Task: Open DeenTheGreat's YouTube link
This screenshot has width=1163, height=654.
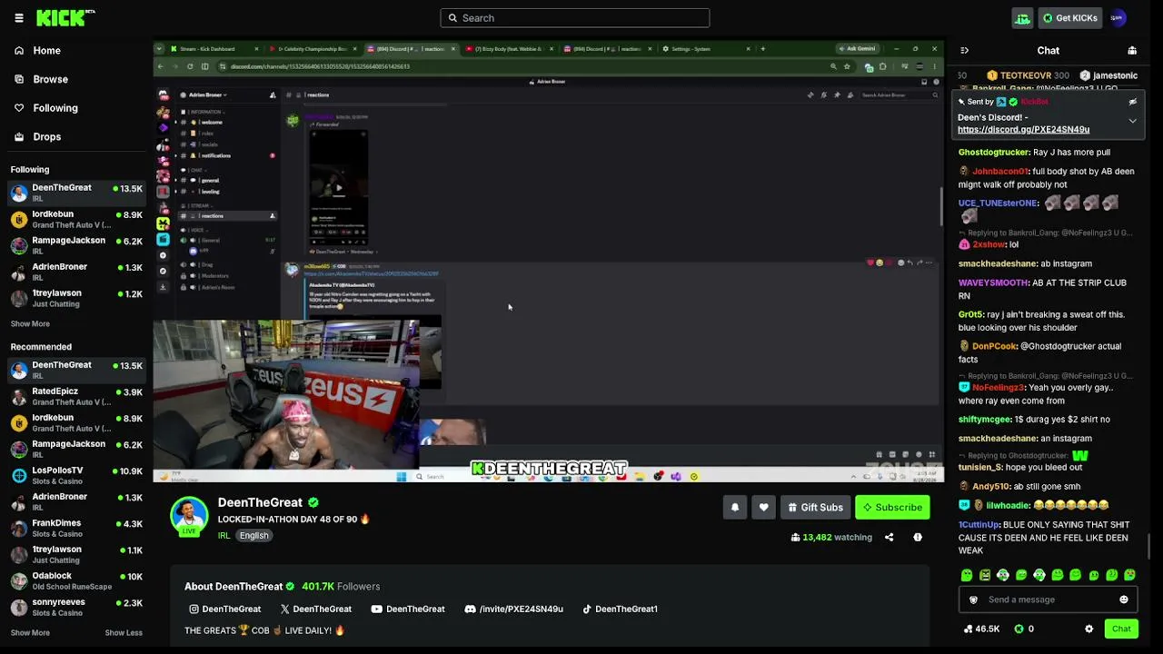Action: (408, 609)
